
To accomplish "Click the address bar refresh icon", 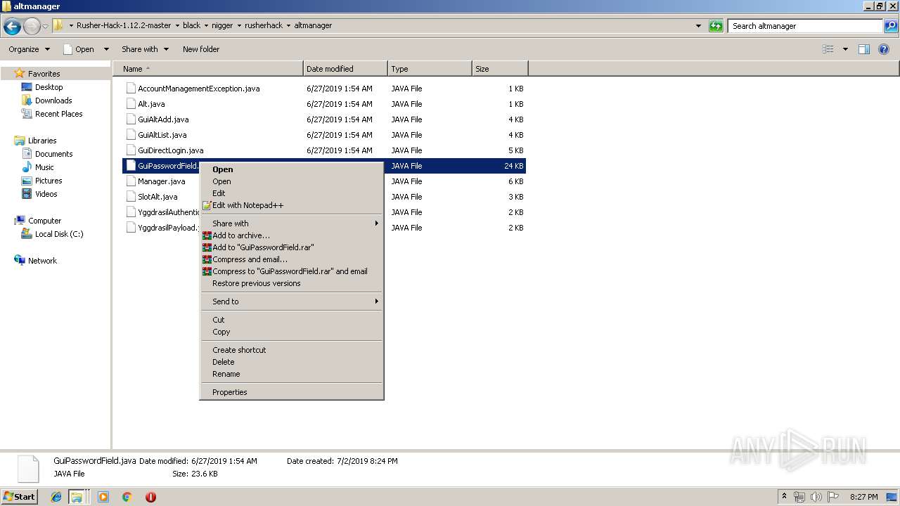I will (x=716, y=26).
